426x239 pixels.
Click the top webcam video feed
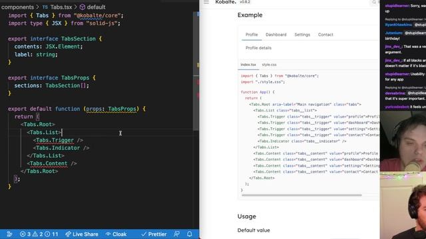[403, 141]
